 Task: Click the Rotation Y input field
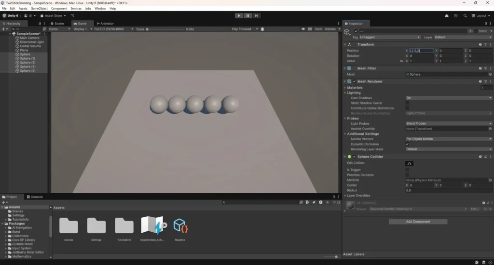451,56
